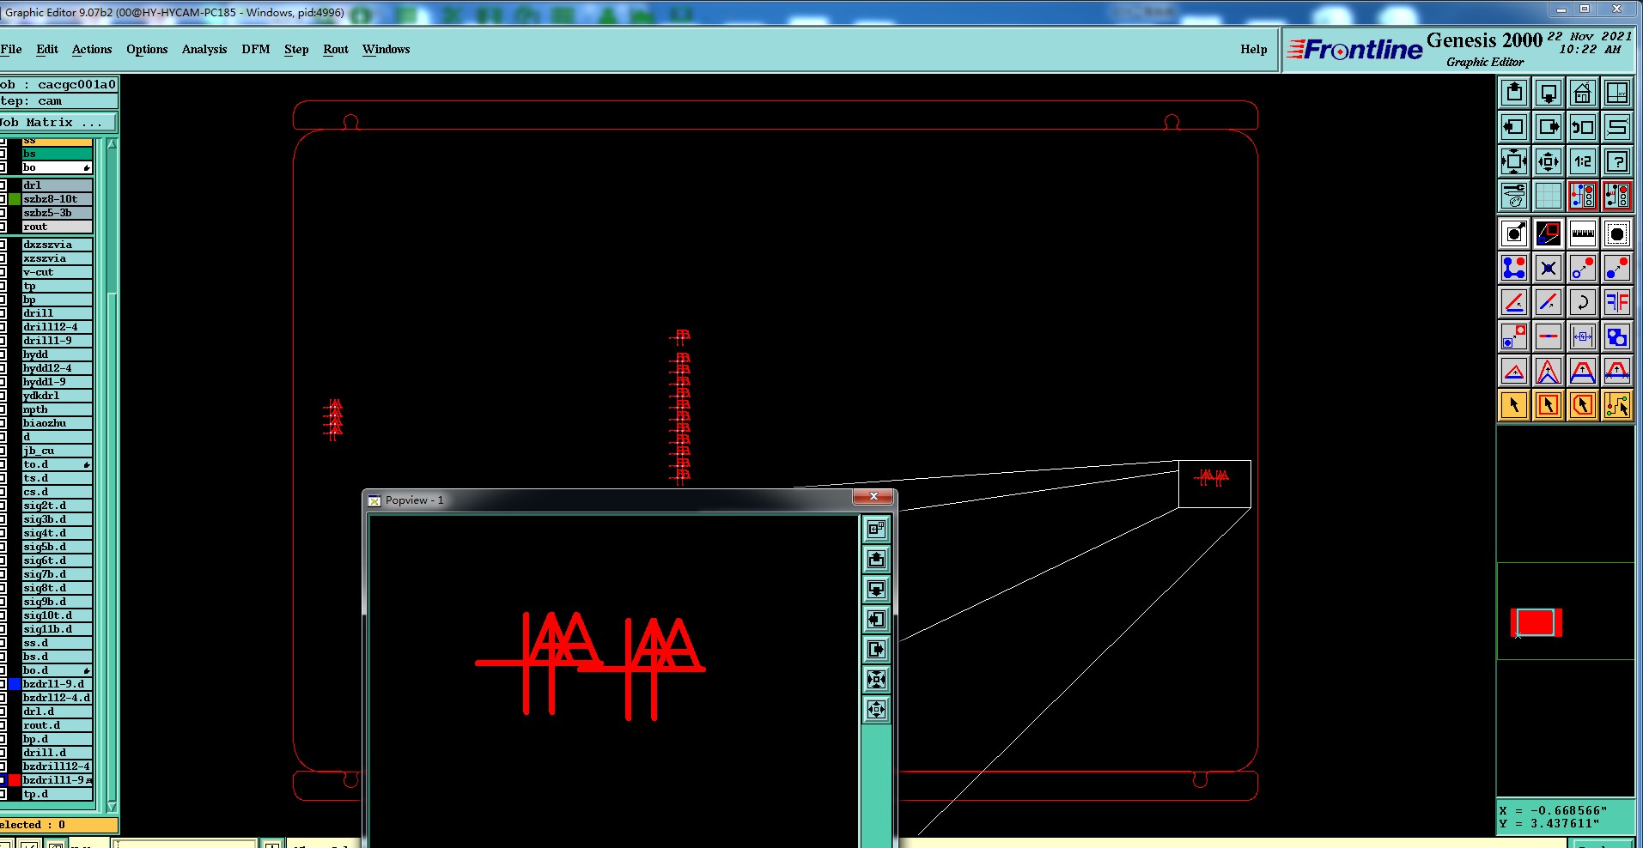The height and width of the screenshot is (848, 1643).
Task: Open the DFM menu
Action: 256,49
